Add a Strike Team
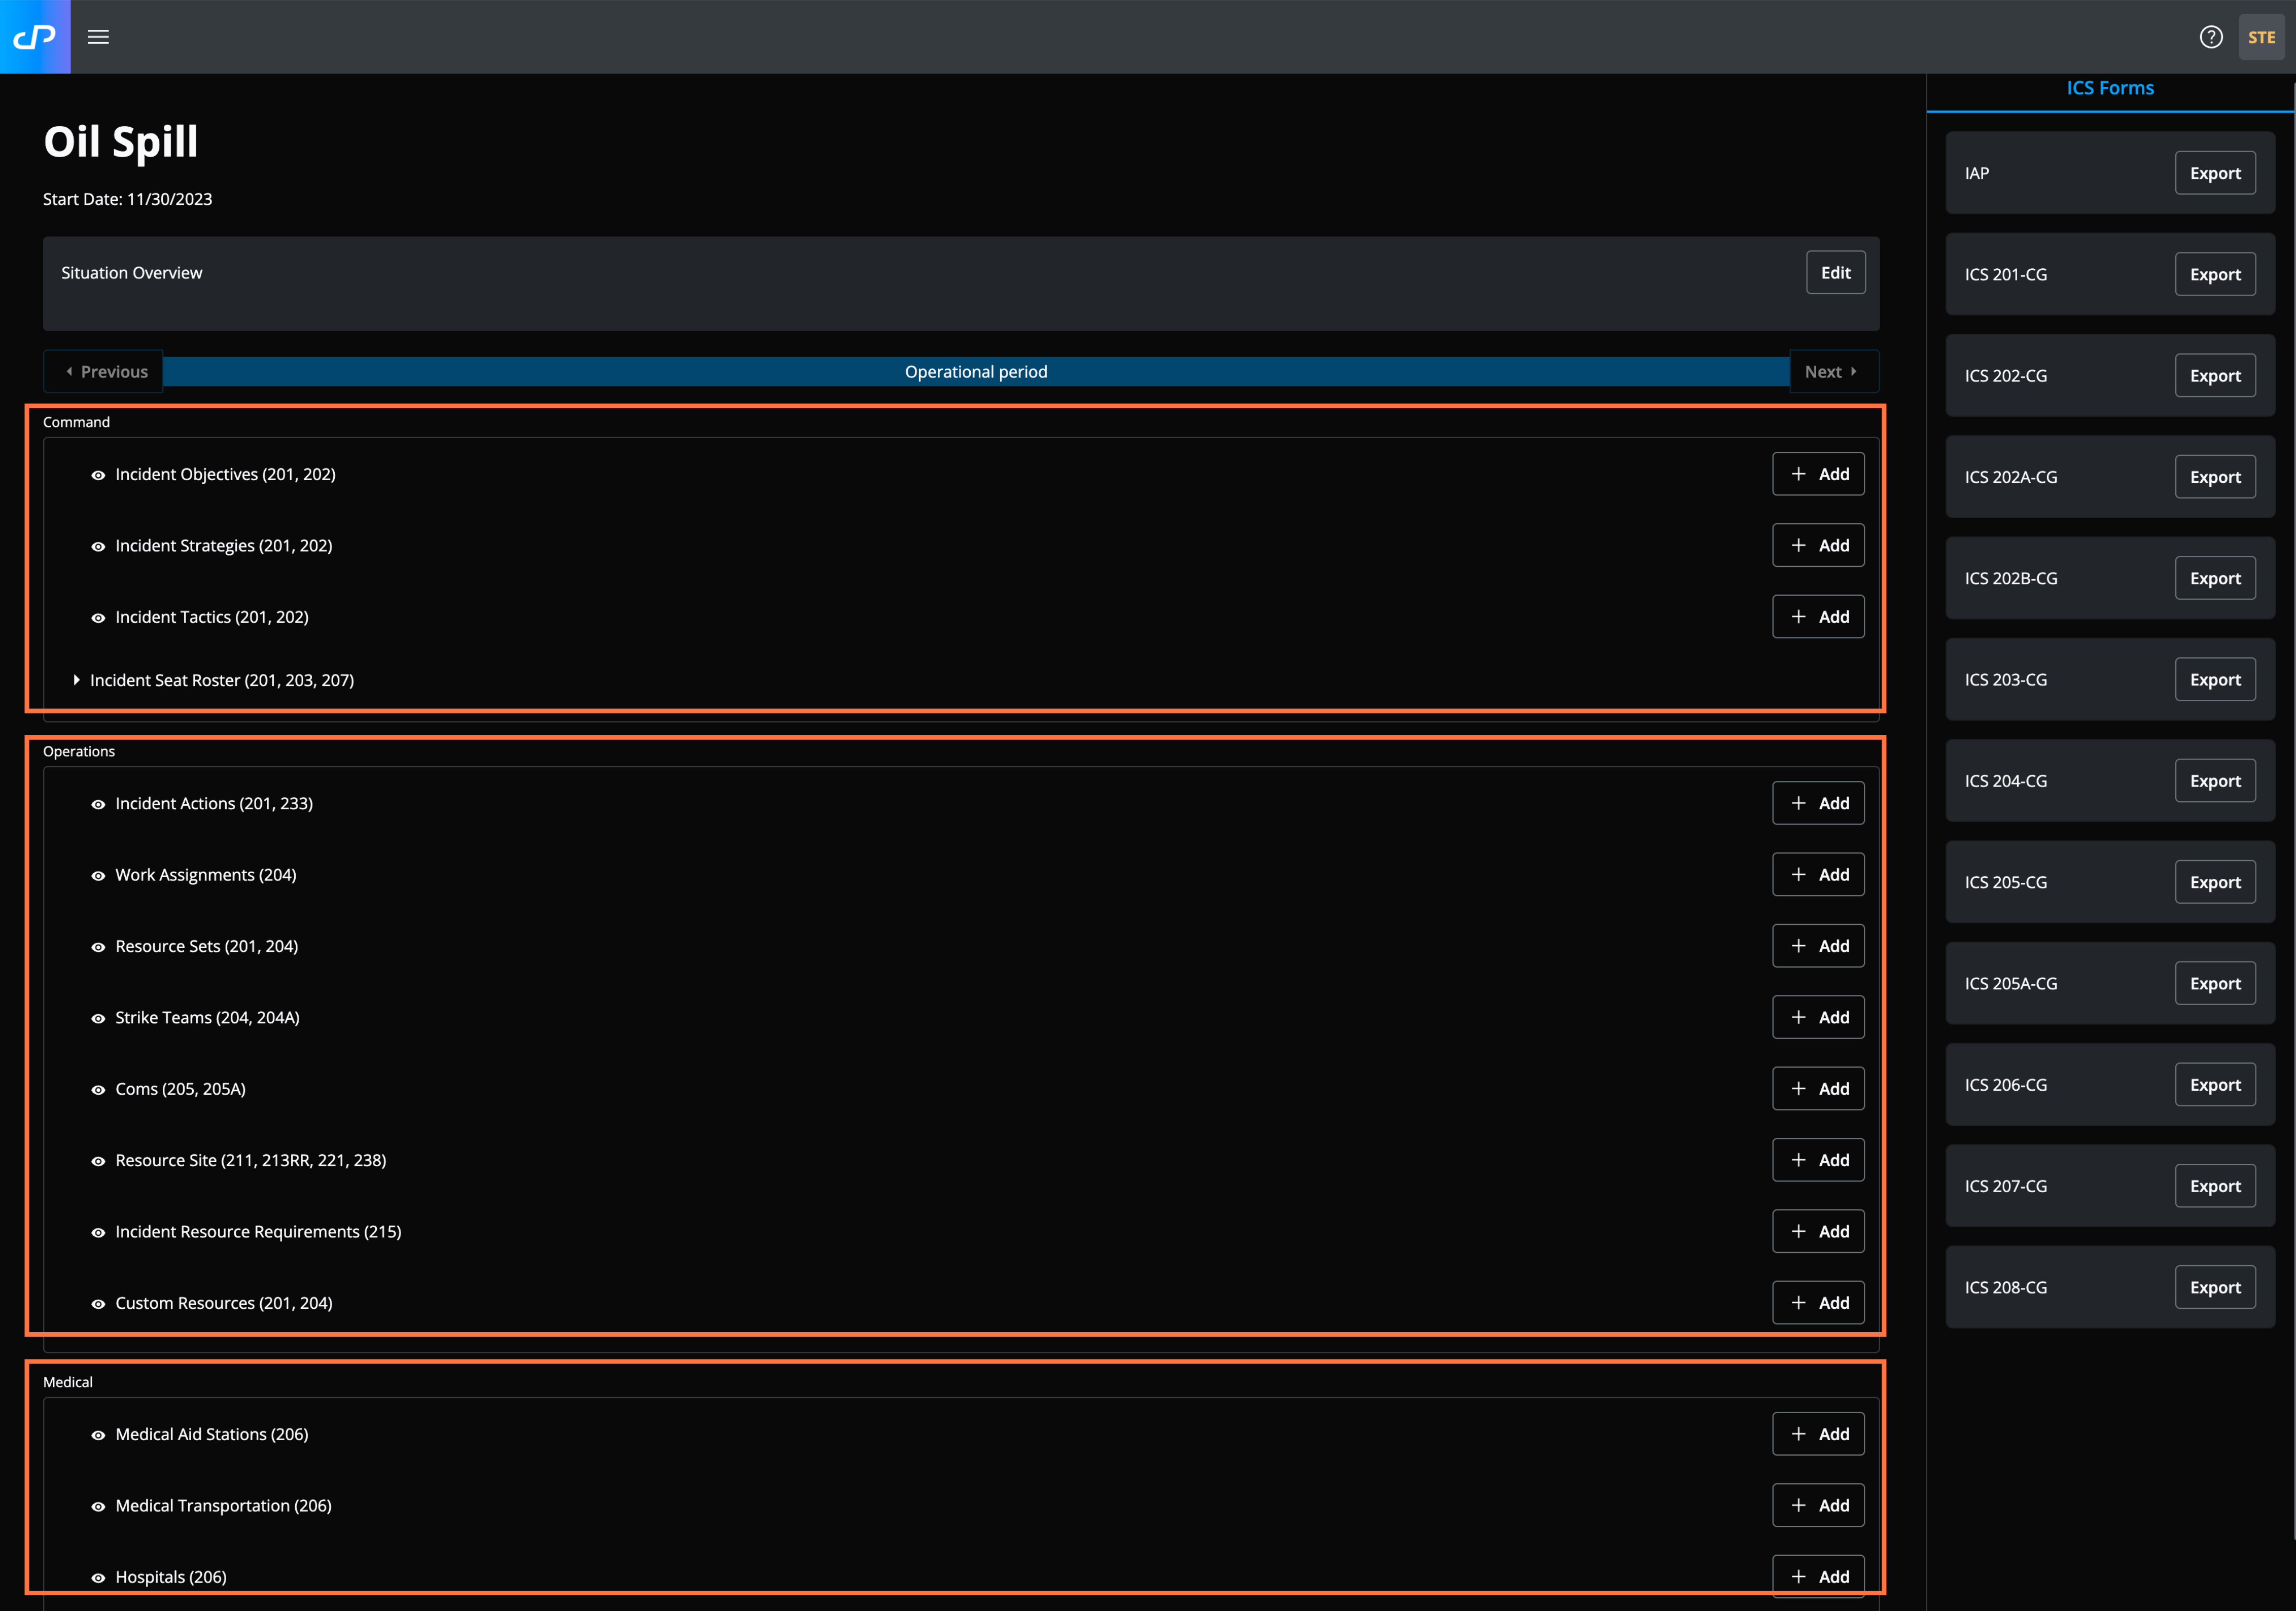The height and width of the screenshot is (1611, 2296). tap(1818, 1017)
